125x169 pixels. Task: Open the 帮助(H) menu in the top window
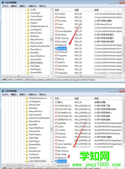point(43,6)
